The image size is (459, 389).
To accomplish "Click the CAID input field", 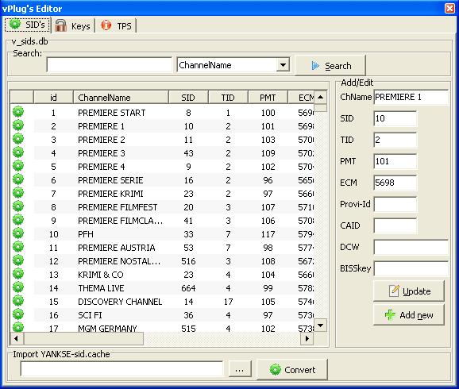I will coord(395,225).
